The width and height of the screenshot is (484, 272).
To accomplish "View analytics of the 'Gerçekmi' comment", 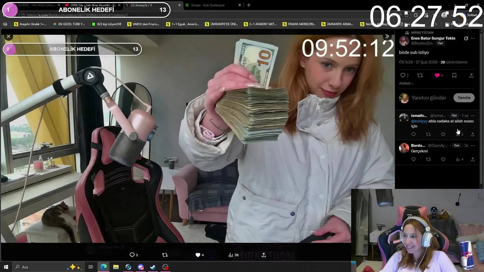I will click(459, 159).
